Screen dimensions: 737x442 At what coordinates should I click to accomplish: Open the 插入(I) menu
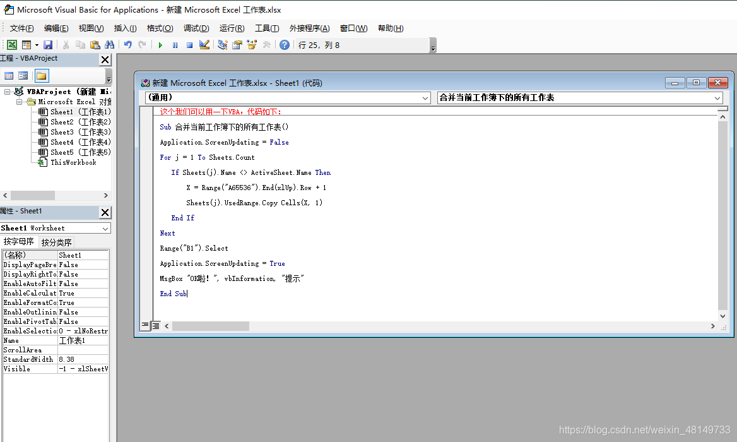point(125,28)
